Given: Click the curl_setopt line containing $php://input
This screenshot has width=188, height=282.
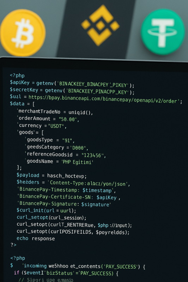Looking at the screenshot, I should 74,225.
